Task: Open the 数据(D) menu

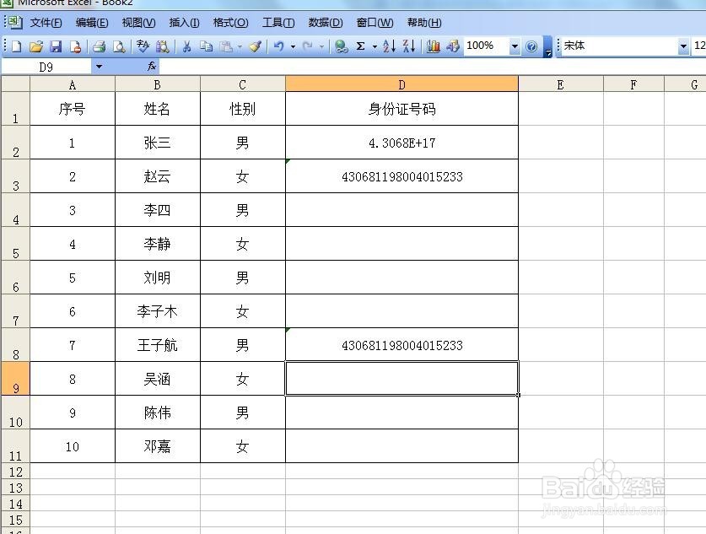Action: pyautogui.click(x=326, y=23)
